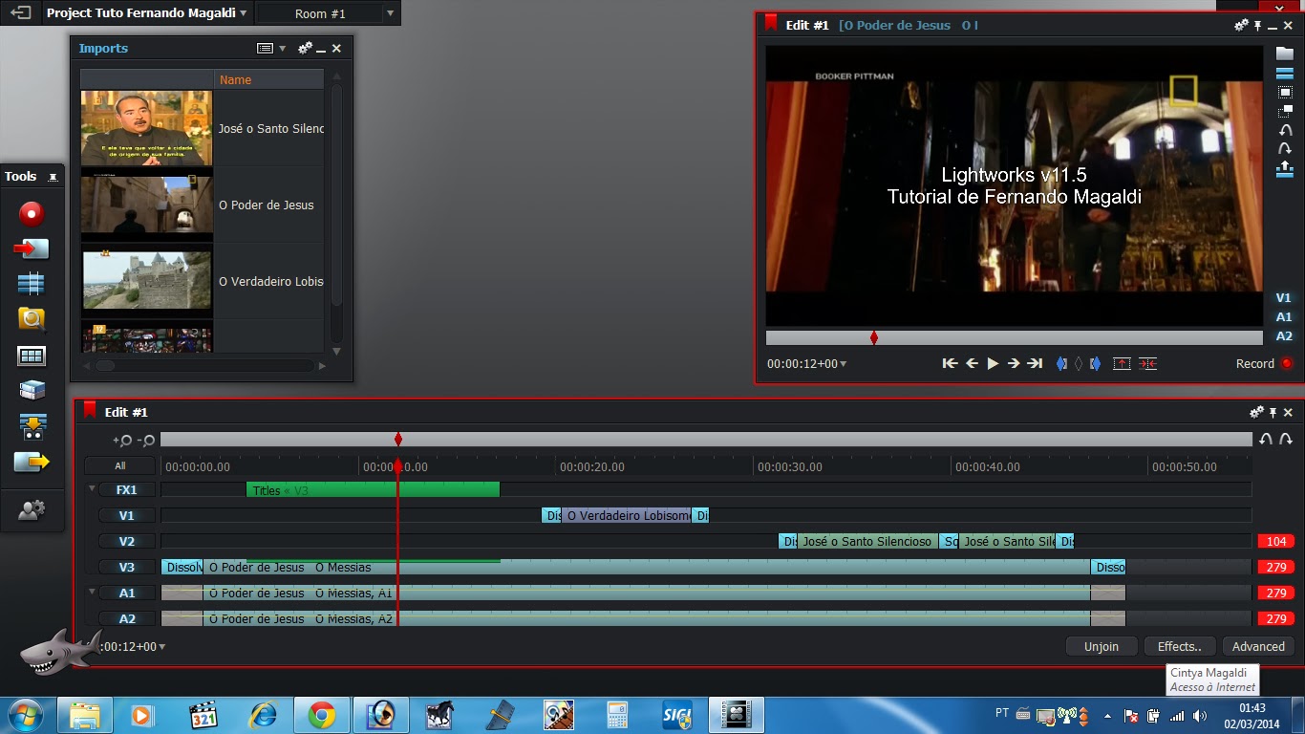Collapse the A1 audio track group arrow
1305x734 pixels.
[x=93, y=592]
